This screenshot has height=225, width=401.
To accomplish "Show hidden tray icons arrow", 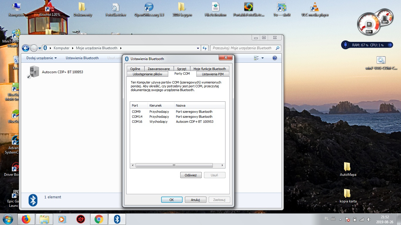I will [x=341, y=219].
